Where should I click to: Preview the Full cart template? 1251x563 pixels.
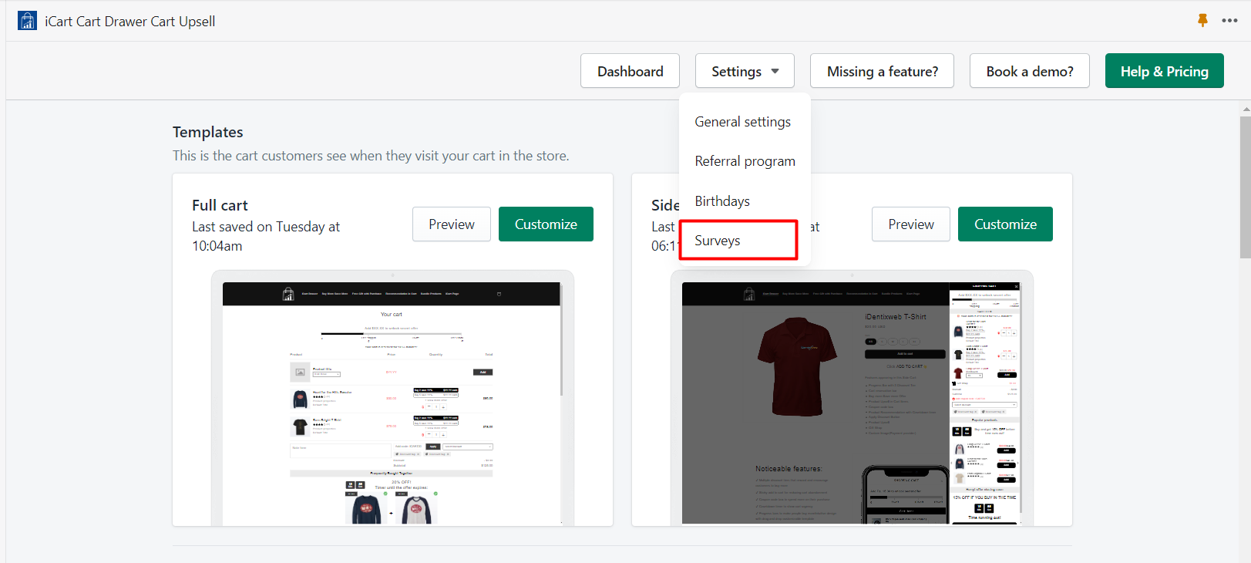(x=452, y=224)
